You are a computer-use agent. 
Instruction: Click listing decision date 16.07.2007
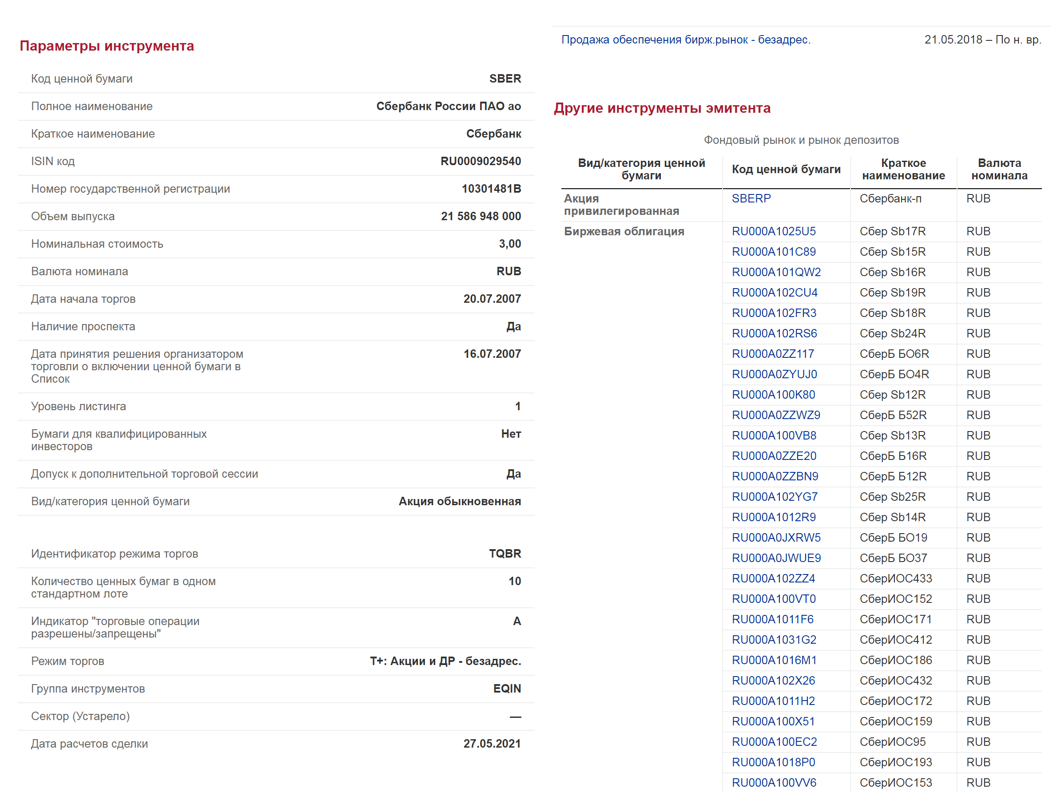point(492,354)
